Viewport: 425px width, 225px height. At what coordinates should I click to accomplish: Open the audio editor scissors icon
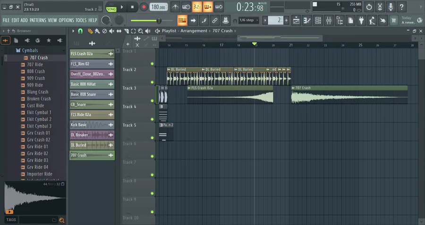(x=380, y=7)
